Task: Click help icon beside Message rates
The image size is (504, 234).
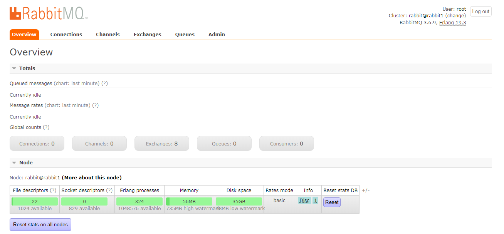Action: [95, 105]
